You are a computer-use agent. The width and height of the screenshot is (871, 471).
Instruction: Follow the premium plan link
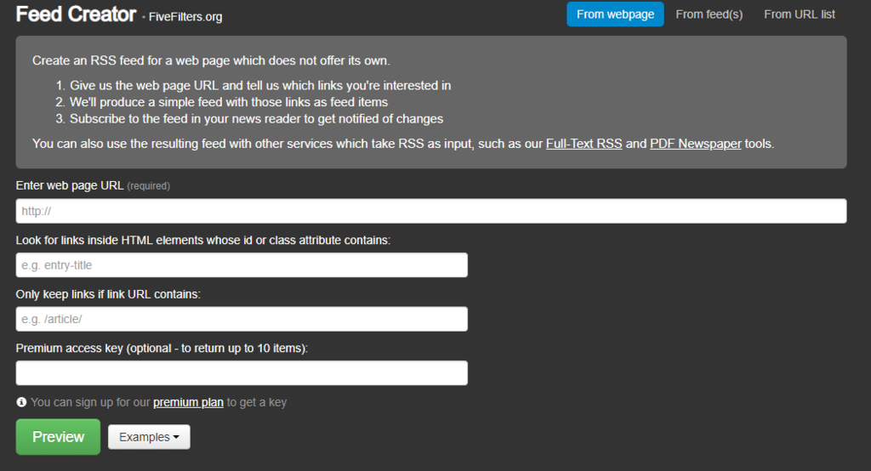[188, 402]
